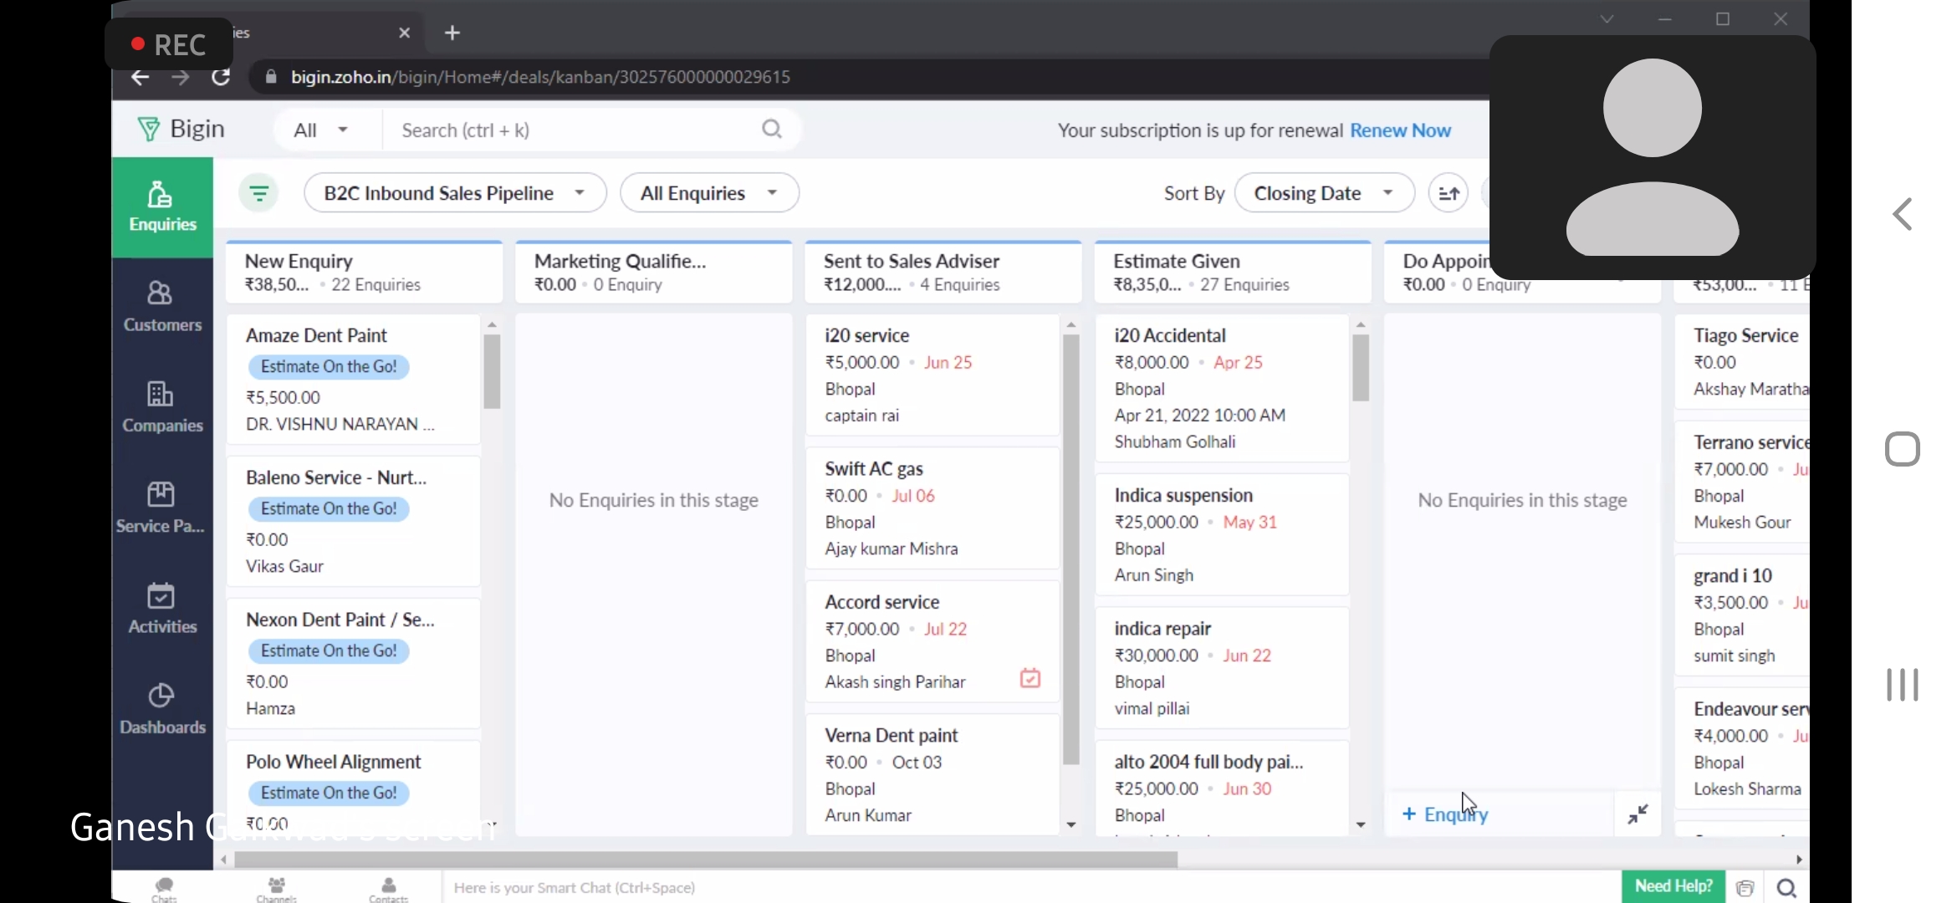Viewport: 1957px width, 903px height.
Task: Click activity calendar icon on Accord service
Action: 1030,678
